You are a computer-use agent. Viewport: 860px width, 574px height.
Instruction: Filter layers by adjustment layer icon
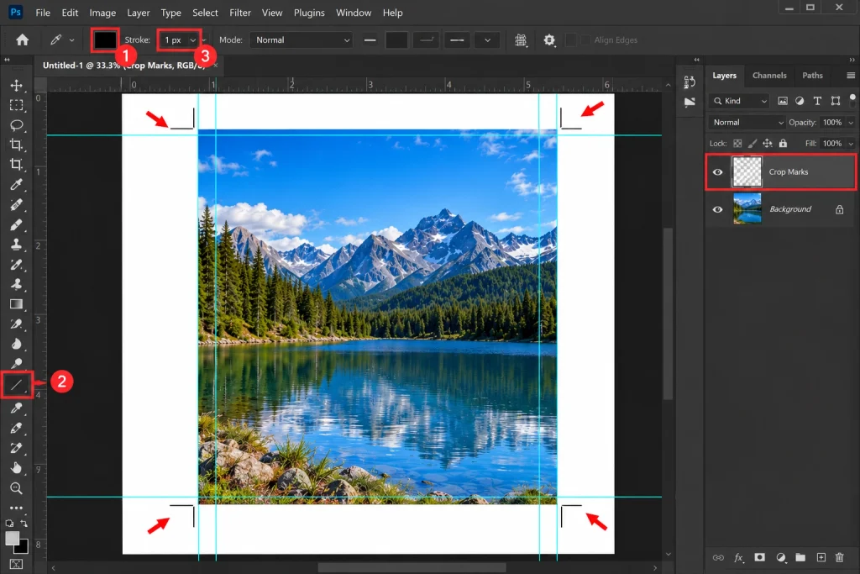coord(800,101)
